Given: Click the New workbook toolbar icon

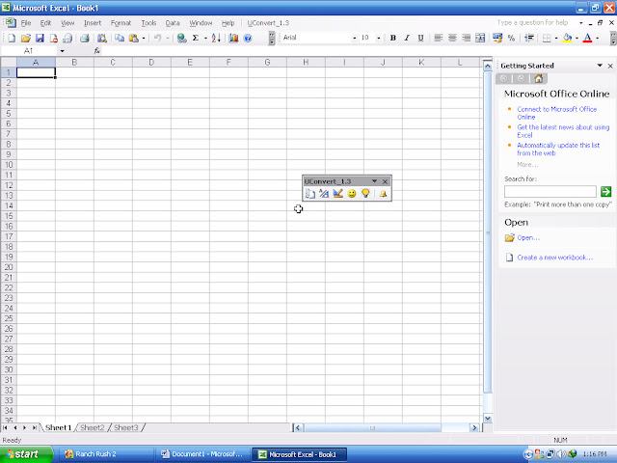Looking at the screenshot, I should click(12, 39).
